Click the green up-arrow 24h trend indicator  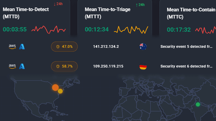tap(140, 5)
